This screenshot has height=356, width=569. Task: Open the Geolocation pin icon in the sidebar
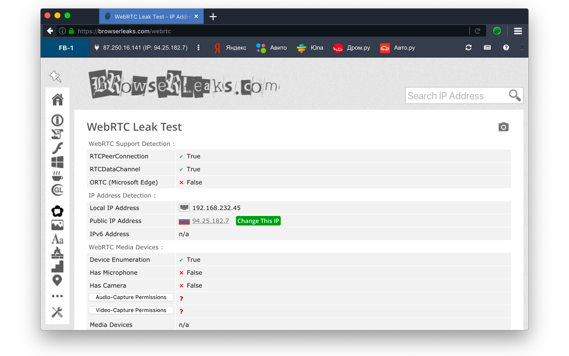[x=57, y=280]
